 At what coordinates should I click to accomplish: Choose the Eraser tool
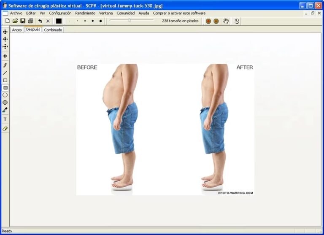pos(5,128)
